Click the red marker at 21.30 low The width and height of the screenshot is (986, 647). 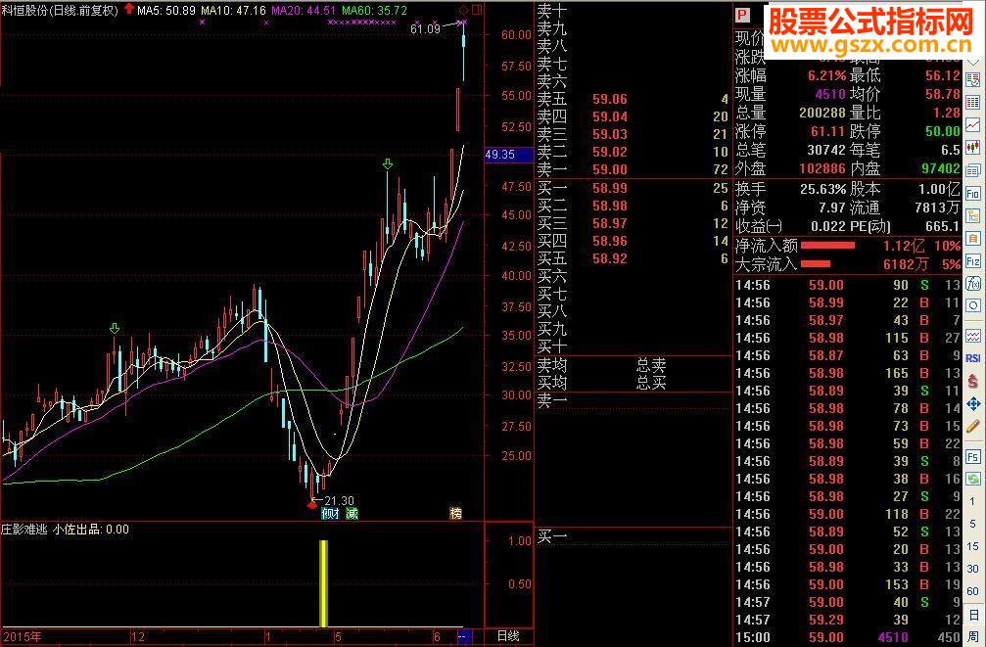click(312, 504)
